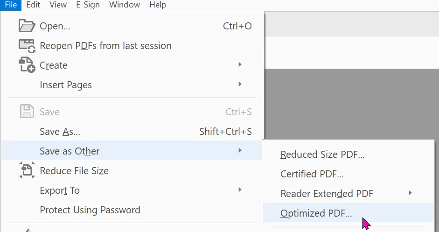Open the E-Sign menu
This screenshot has width=439, height=232.
tap(88, 5)
